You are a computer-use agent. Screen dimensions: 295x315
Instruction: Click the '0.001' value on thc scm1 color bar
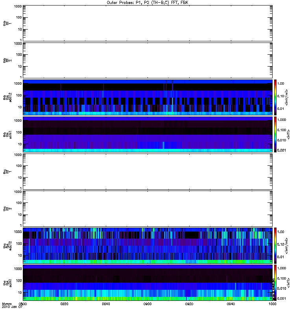tap(282, 298)
